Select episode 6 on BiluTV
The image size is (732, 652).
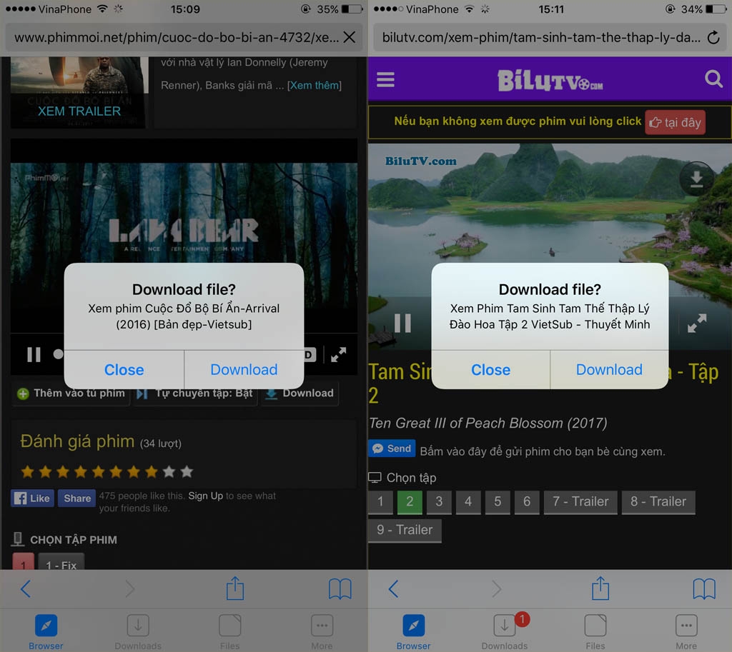[527, 502]
